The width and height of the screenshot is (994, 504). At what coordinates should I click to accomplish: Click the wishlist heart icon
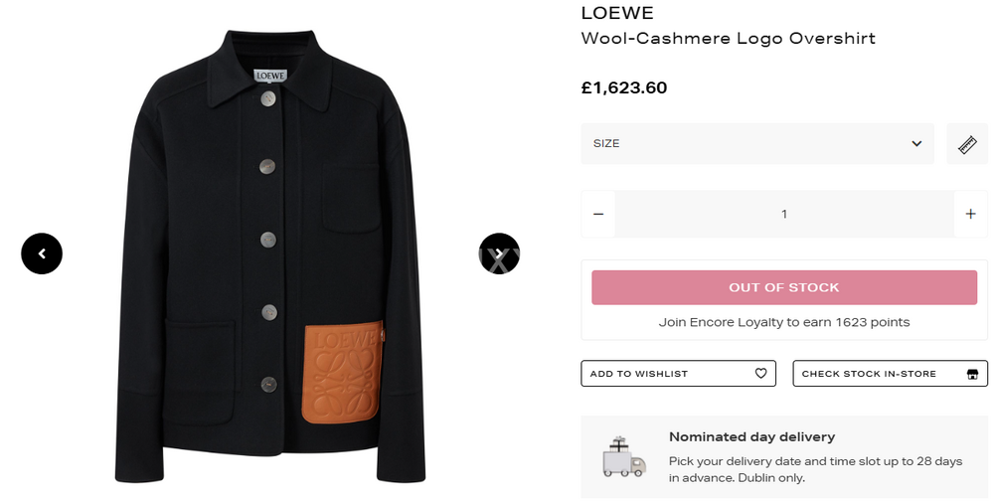[x=761, y=374]
